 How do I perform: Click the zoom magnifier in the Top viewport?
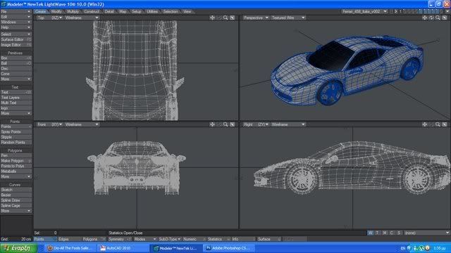tap(225, 18)
